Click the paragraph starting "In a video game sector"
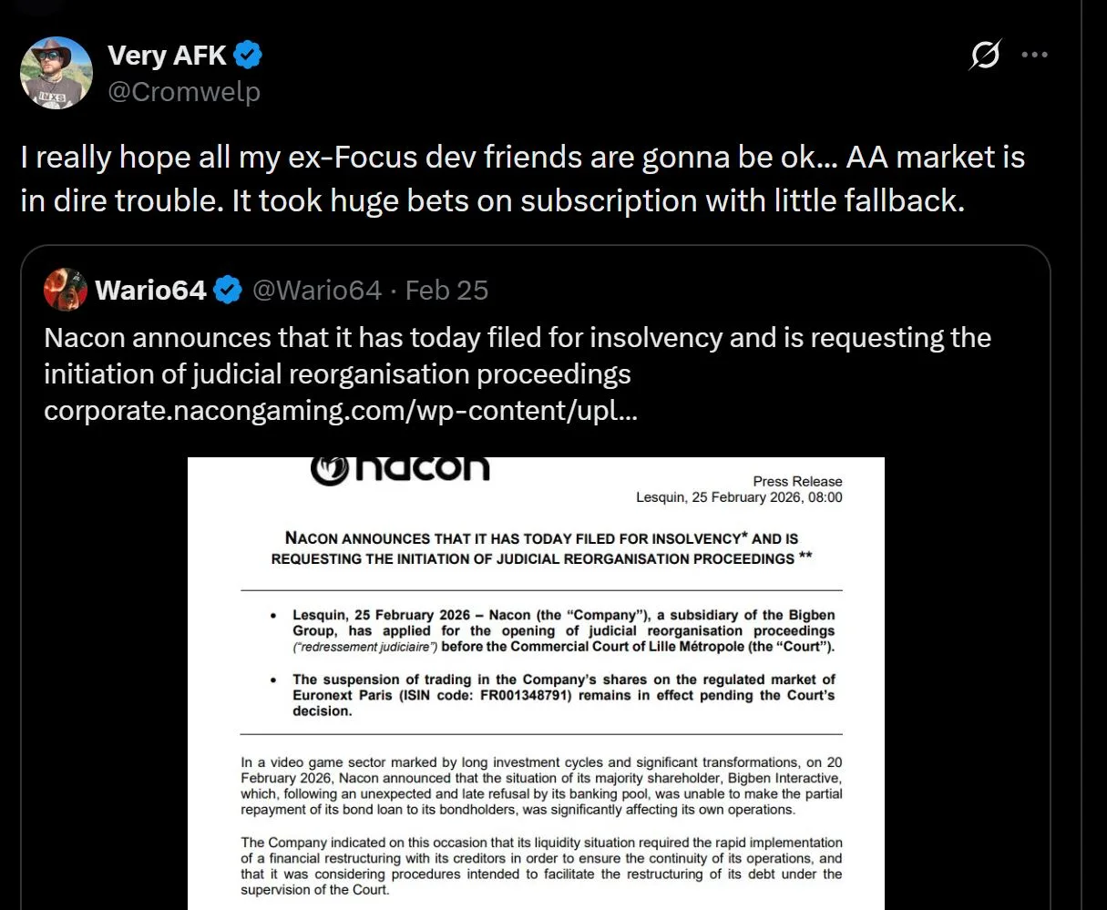Image resolution: width=1107 pixels, height=910 pixels. pos(541,785)
